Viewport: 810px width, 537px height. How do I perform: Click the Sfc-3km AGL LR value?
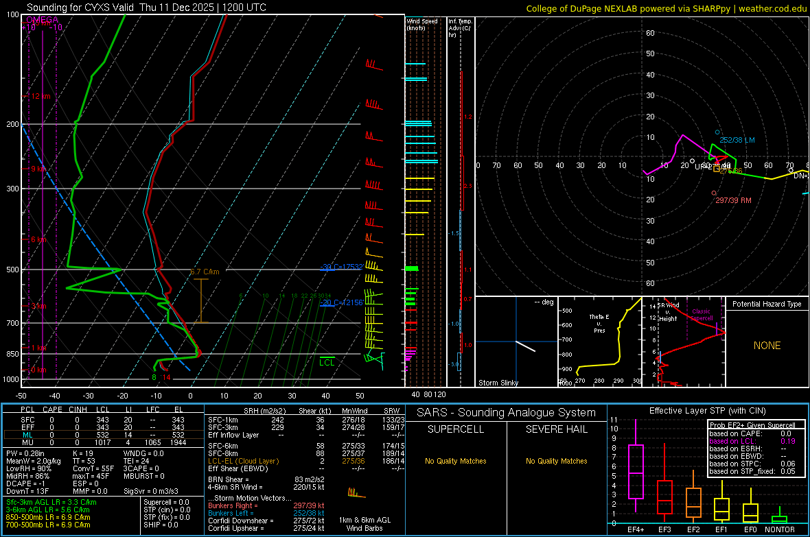pos(51,502)
